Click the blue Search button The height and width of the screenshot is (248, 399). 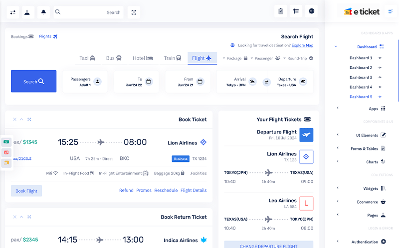point(33,81)
